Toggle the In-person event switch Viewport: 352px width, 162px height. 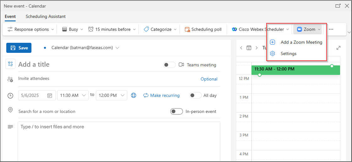[177, 111]
